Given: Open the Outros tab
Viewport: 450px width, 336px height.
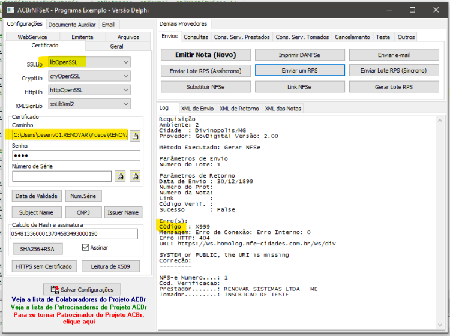Looking at the screenshot, I should pyautogui.click(x=406, y=37).
